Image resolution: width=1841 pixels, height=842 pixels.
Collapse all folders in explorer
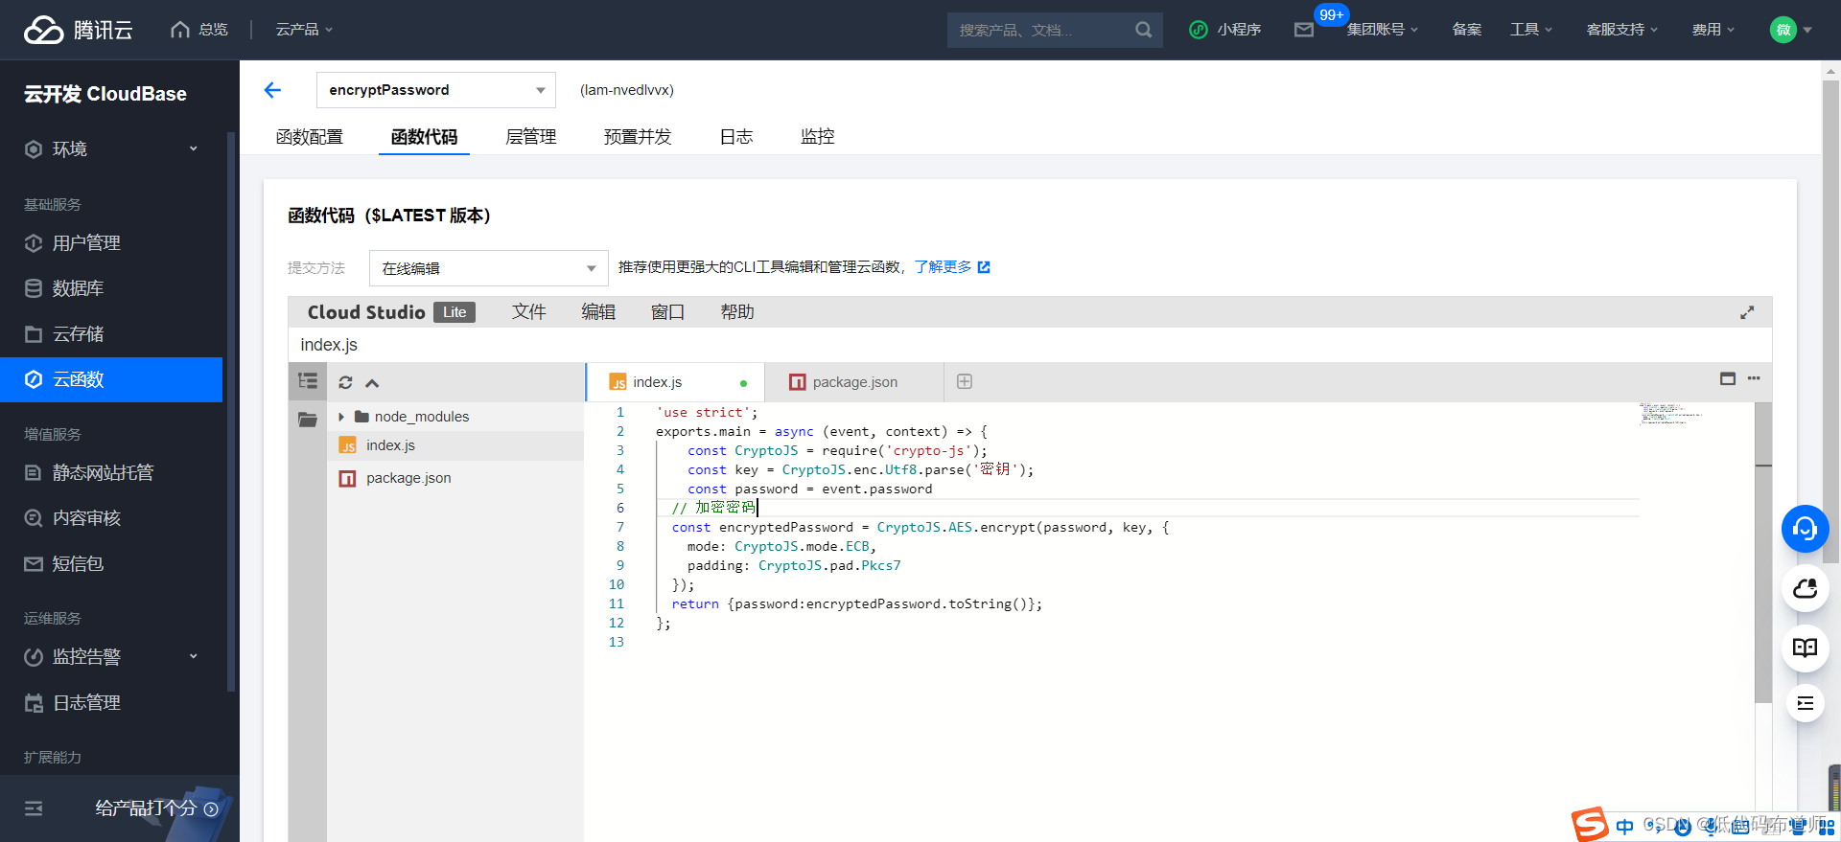372,383
